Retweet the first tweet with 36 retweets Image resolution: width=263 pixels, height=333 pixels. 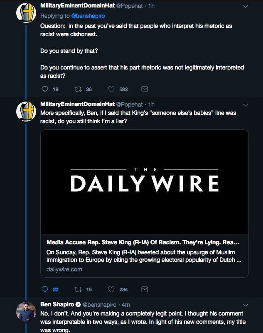pyautogui.click(x=78, y=89)
